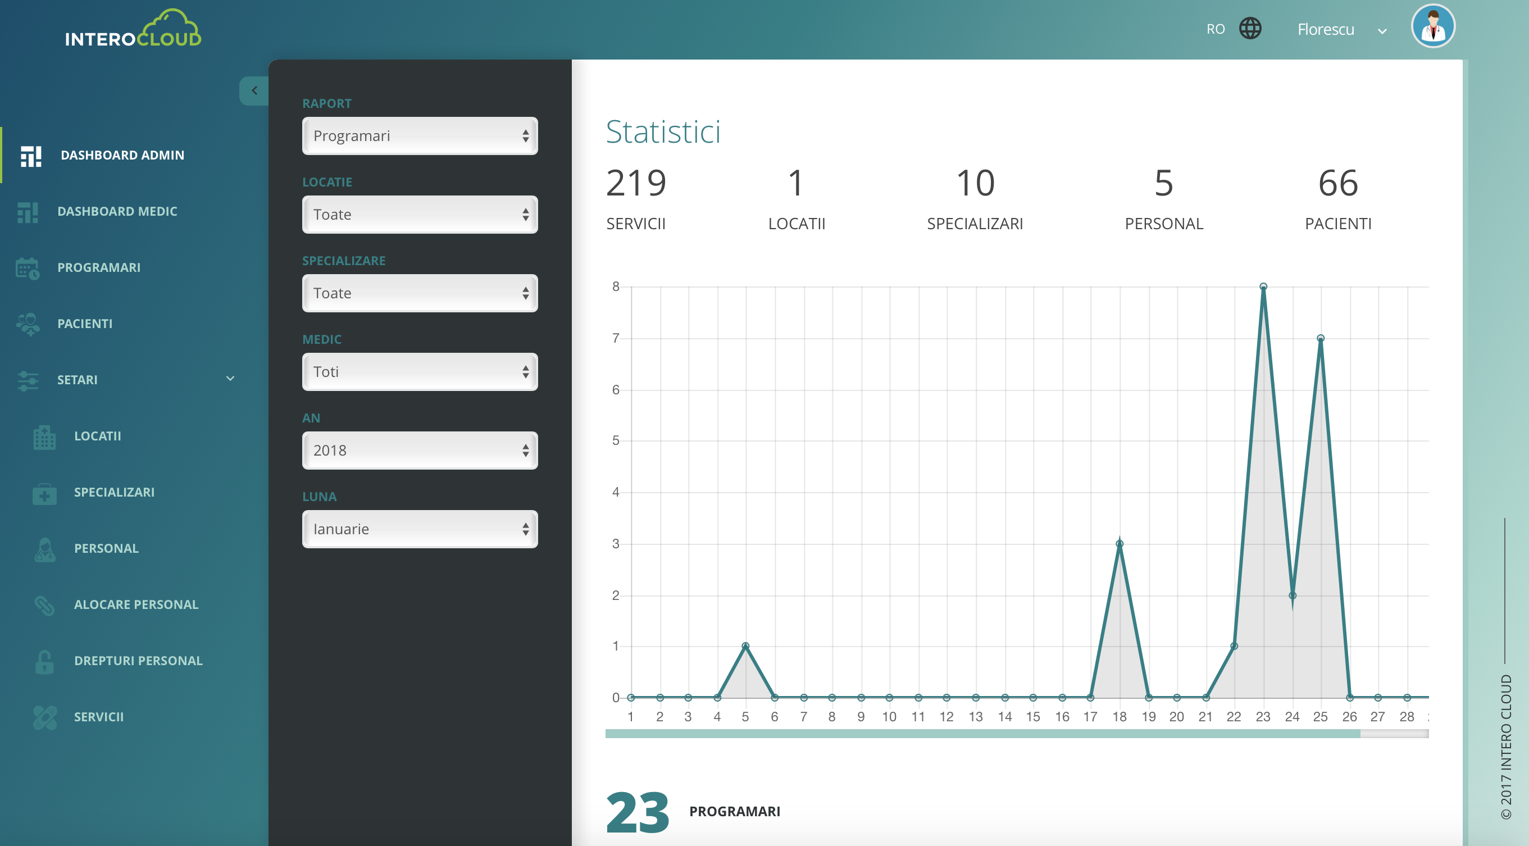Viewport: 1529px width, 846px height.
Task: Click the globe language icon
Action: pyautogui.click(x=1250, y=29)
